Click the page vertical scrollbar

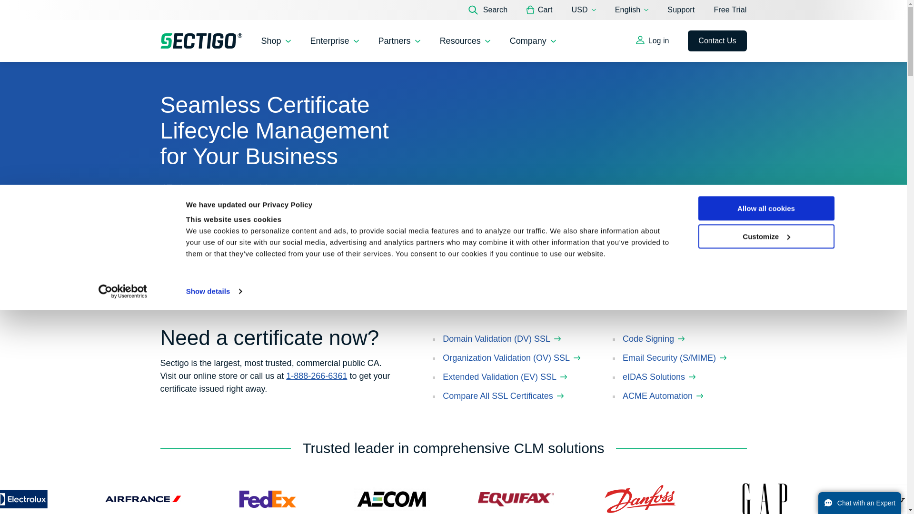click(x=910, y=257)
